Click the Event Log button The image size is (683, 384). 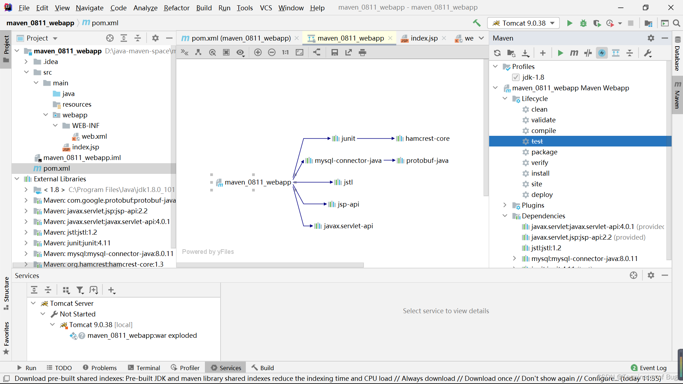pos(649,368)
